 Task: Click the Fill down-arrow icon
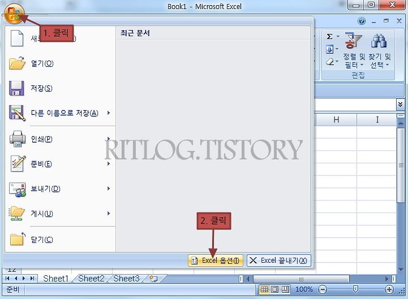329,49
